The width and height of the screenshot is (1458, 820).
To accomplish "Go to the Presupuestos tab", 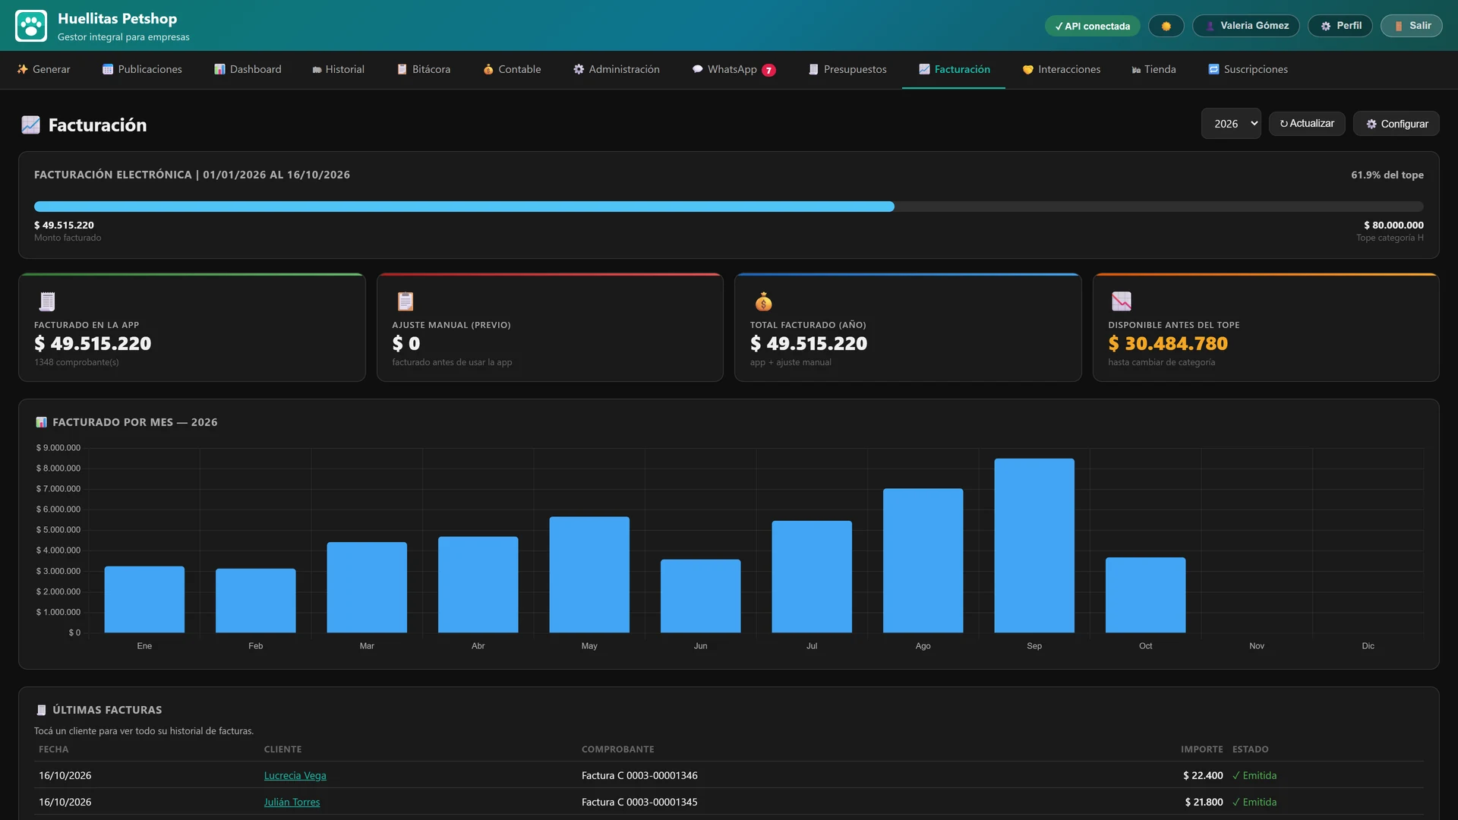I will coord(847,69).
